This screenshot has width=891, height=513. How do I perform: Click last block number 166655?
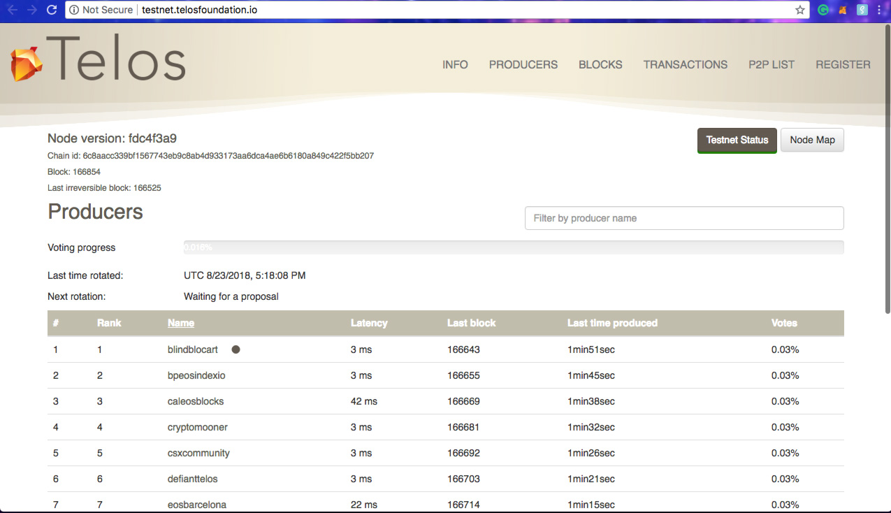tap(463, 375)
